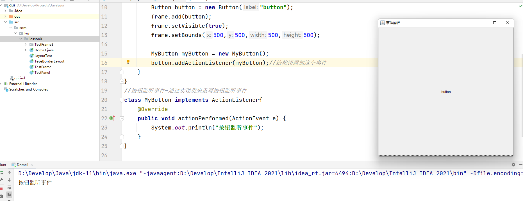
Task: Click the editor vertical scrollbar
Action: pos(522,95)
